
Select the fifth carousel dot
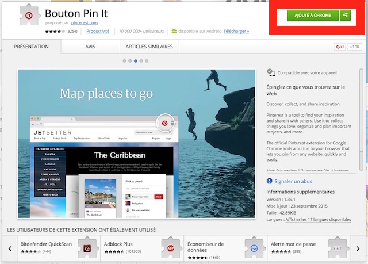(147, 61)
